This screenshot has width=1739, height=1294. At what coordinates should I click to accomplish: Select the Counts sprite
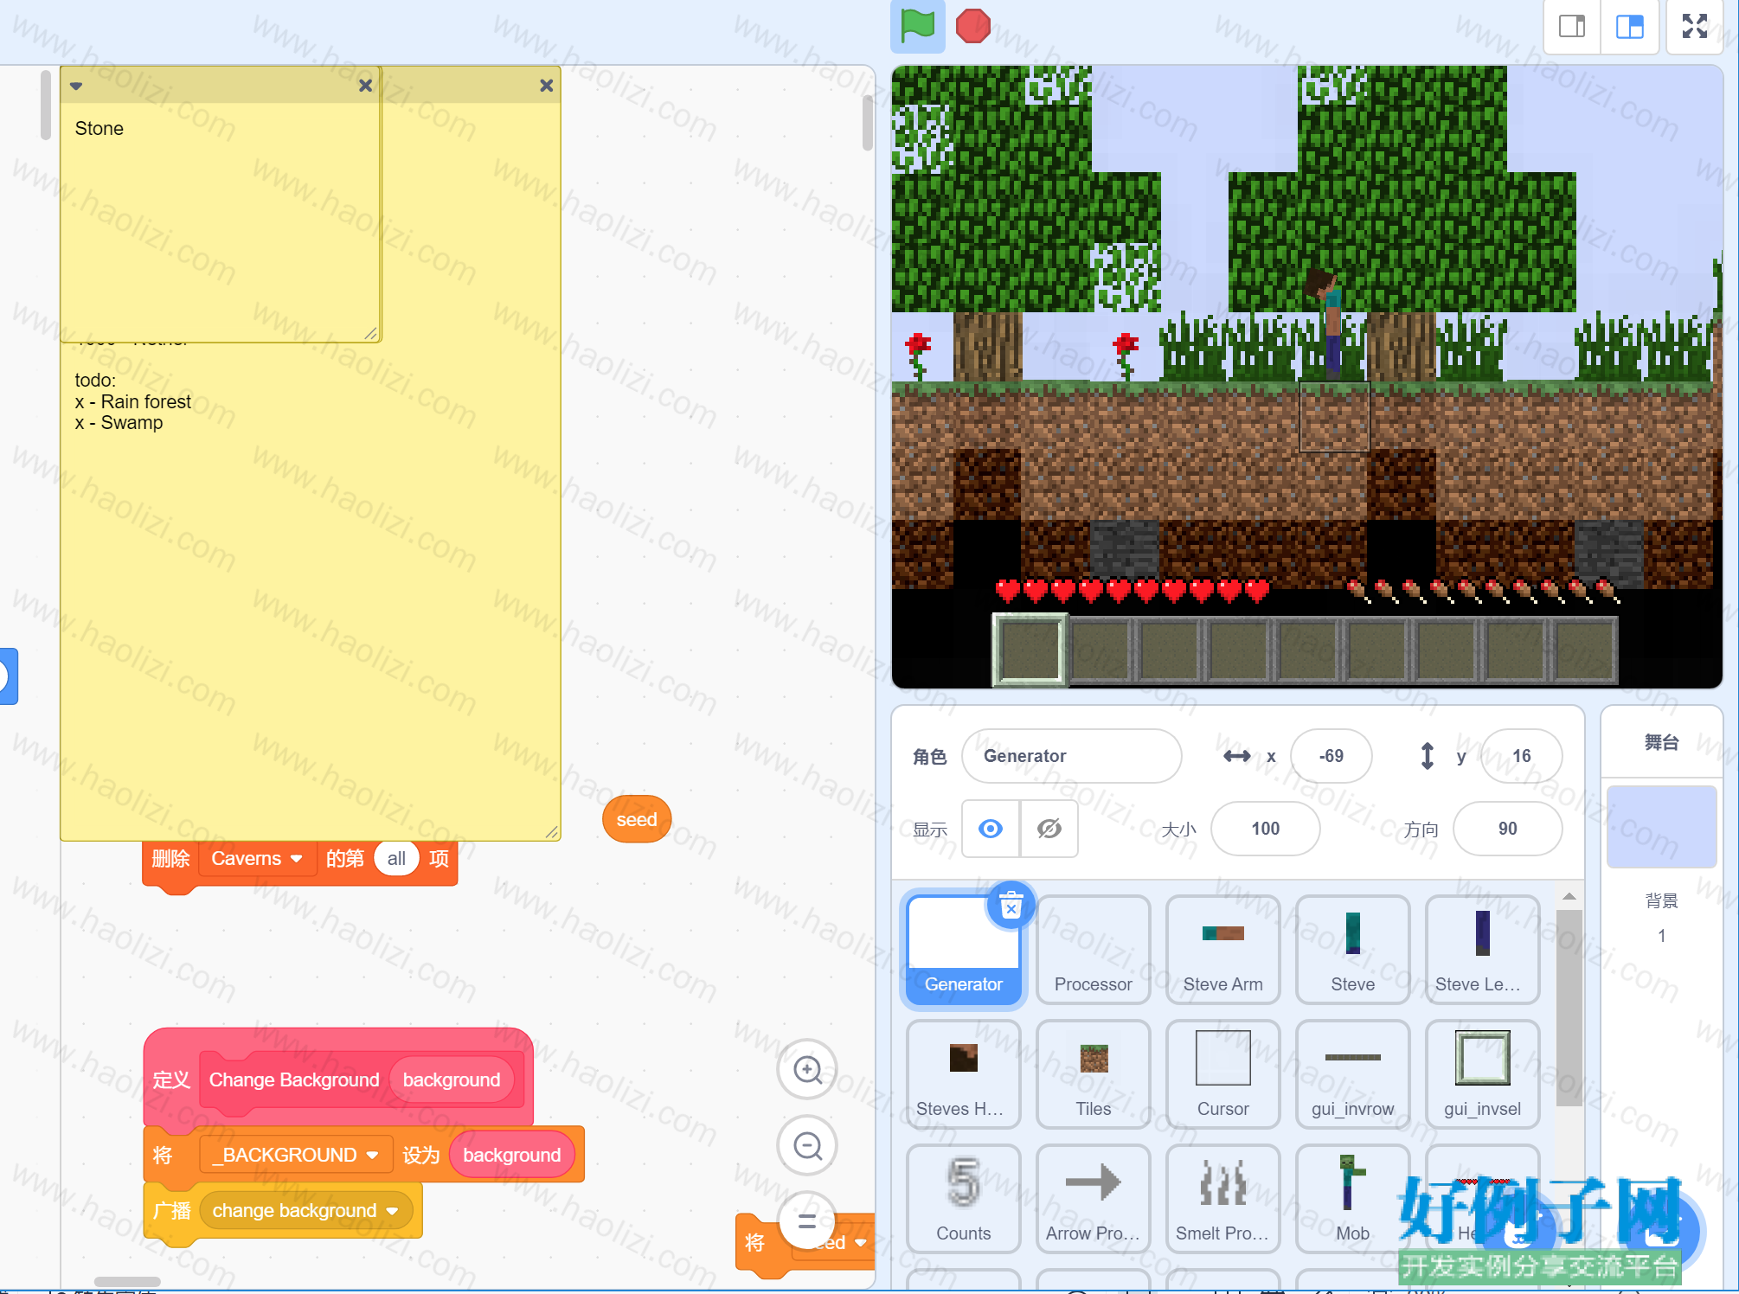[963, 1198]
